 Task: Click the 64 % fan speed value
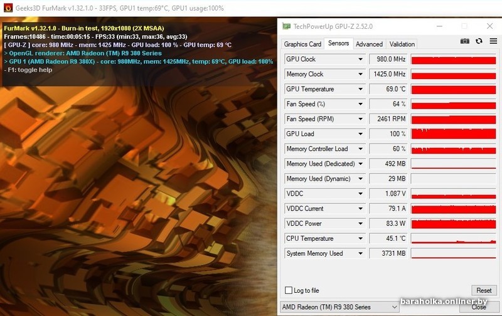click(x=388, y=104)
